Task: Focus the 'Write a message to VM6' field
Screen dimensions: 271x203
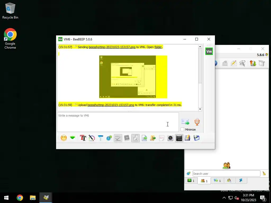Action: point(118,122)
